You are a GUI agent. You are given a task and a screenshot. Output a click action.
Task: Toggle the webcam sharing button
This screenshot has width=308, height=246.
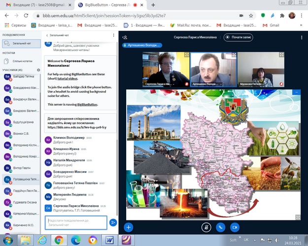[235, 227]
